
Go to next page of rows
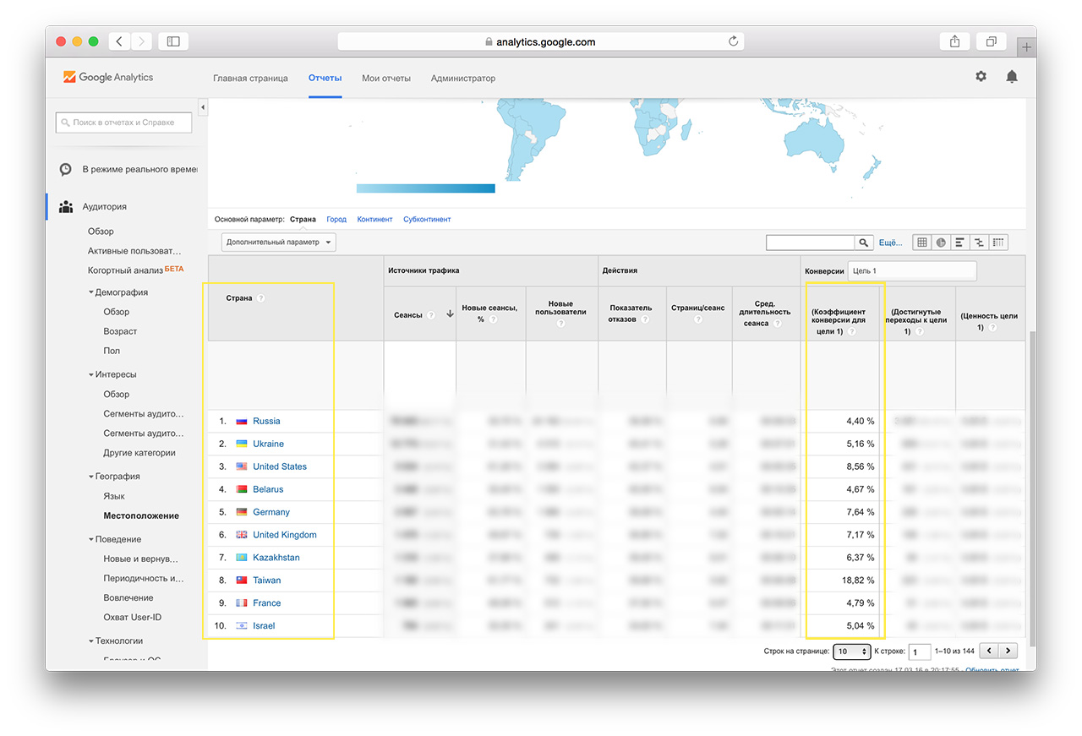tap(1008, 651)
